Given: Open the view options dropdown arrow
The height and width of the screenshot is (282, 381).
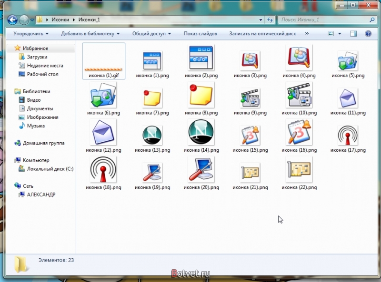Looking at the screenshot, I should coord(340,34).
